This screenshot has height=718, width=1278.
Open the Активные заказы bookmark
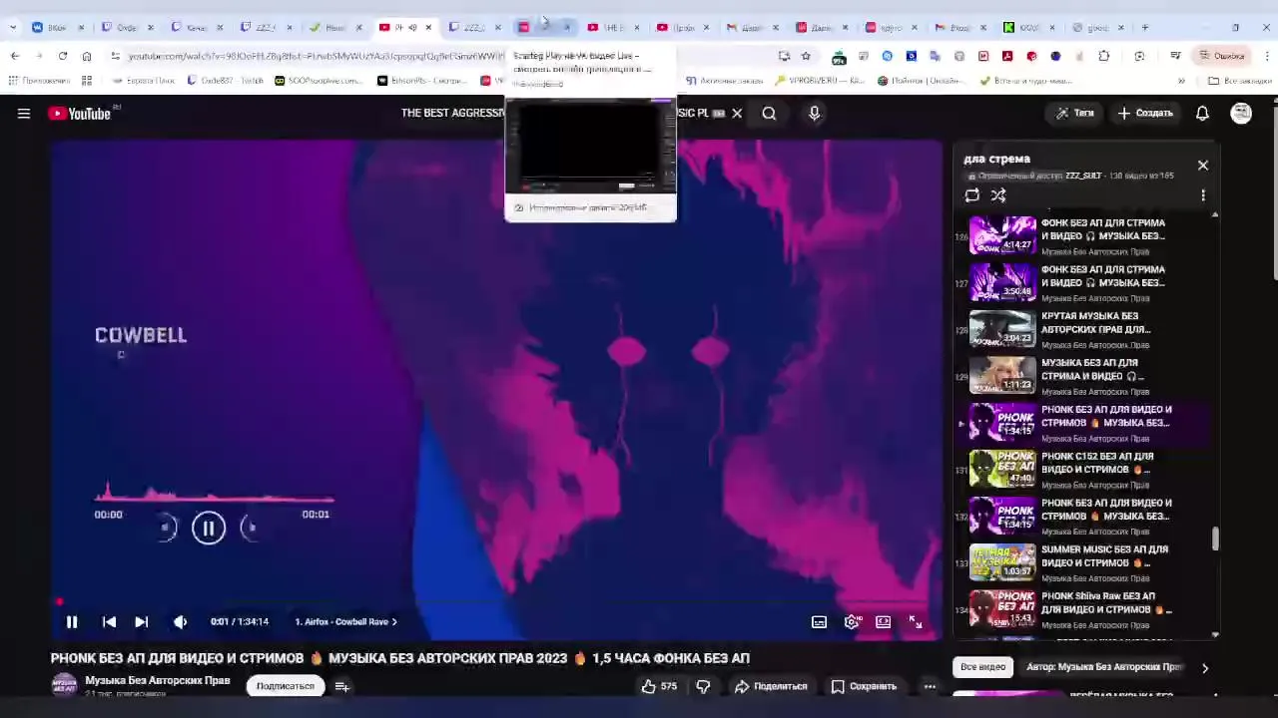[x=724, y=81]
